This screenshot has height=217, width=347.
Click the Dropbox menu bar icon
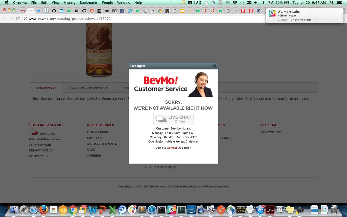point(235,3)
